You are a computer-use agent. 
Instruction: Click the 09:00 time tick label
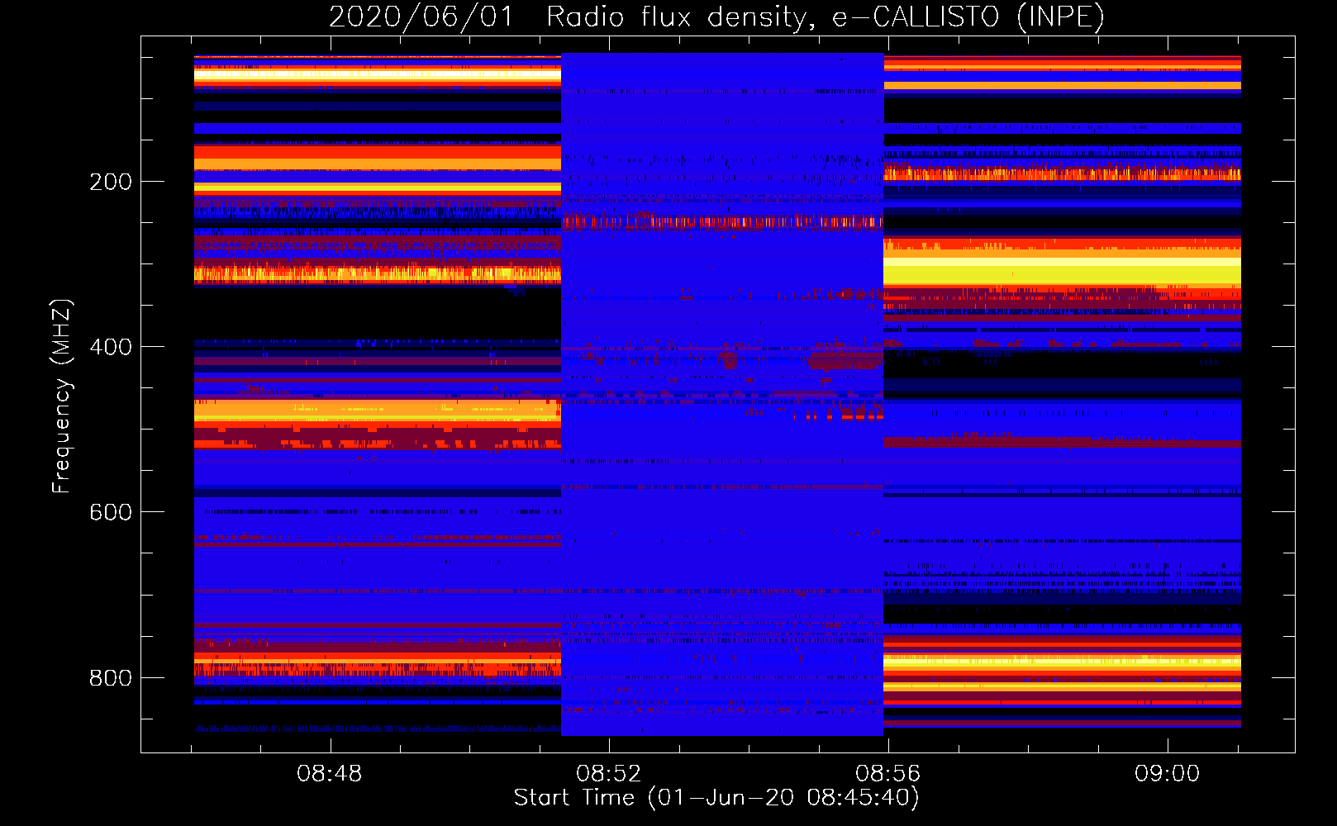coord(1167,774)
